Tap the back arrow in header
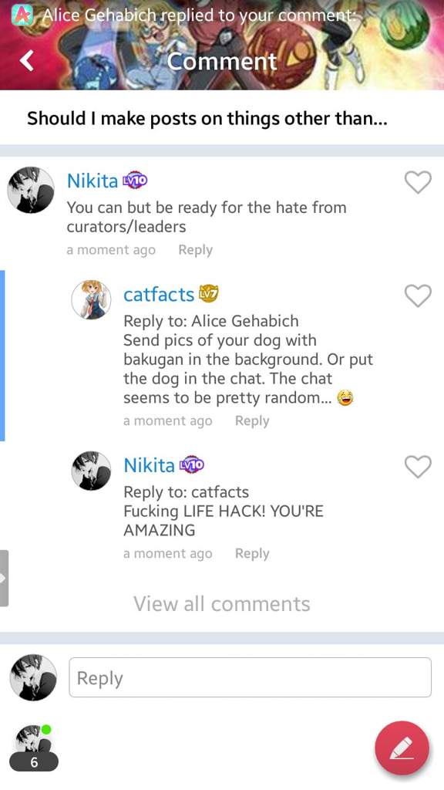The width and height of the screenshot is (444, 790). point(27,60)
